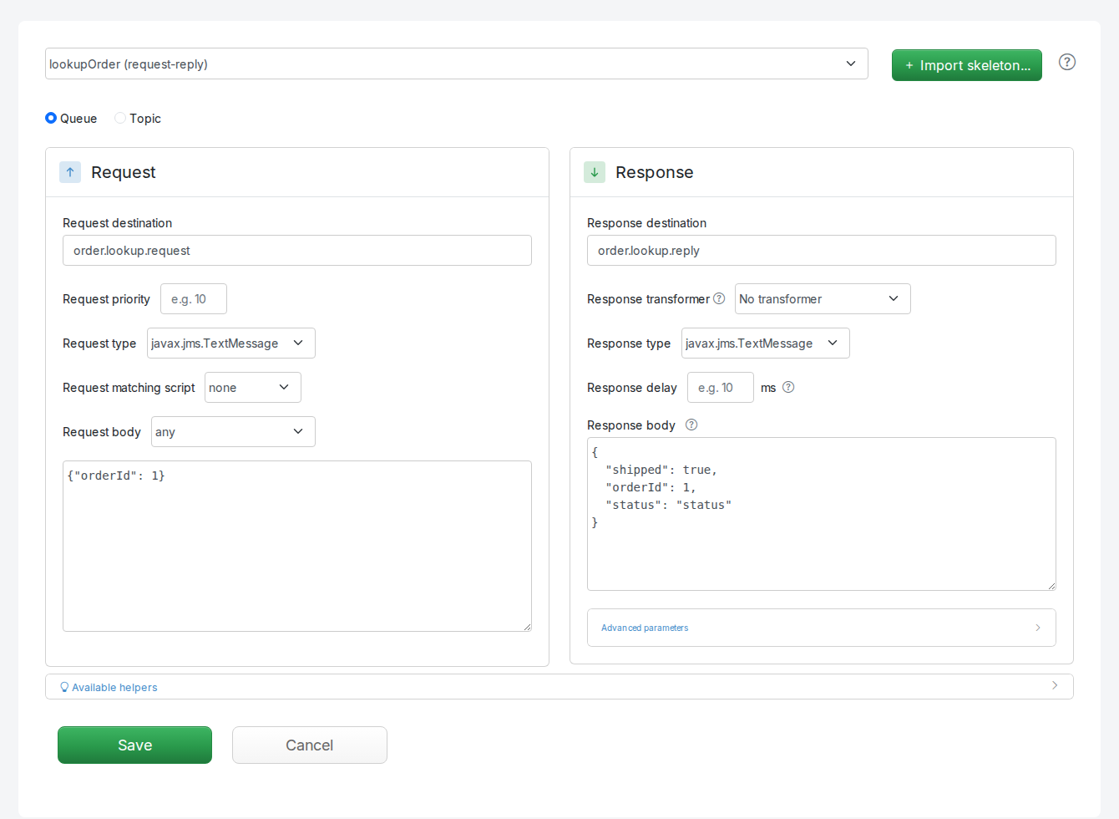
Task: Open help icon for Response body
Action: click(691, 425)
